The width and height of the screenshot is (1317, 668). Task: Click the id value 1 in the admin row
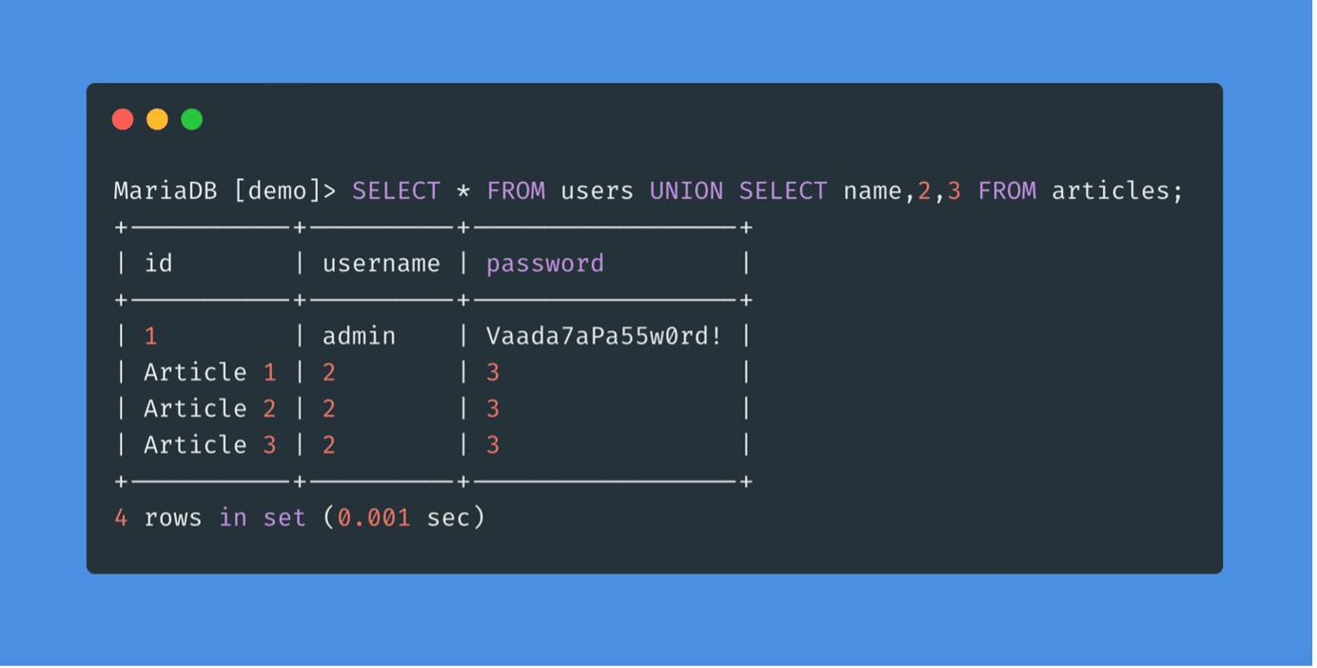click(x=150, y=336)
